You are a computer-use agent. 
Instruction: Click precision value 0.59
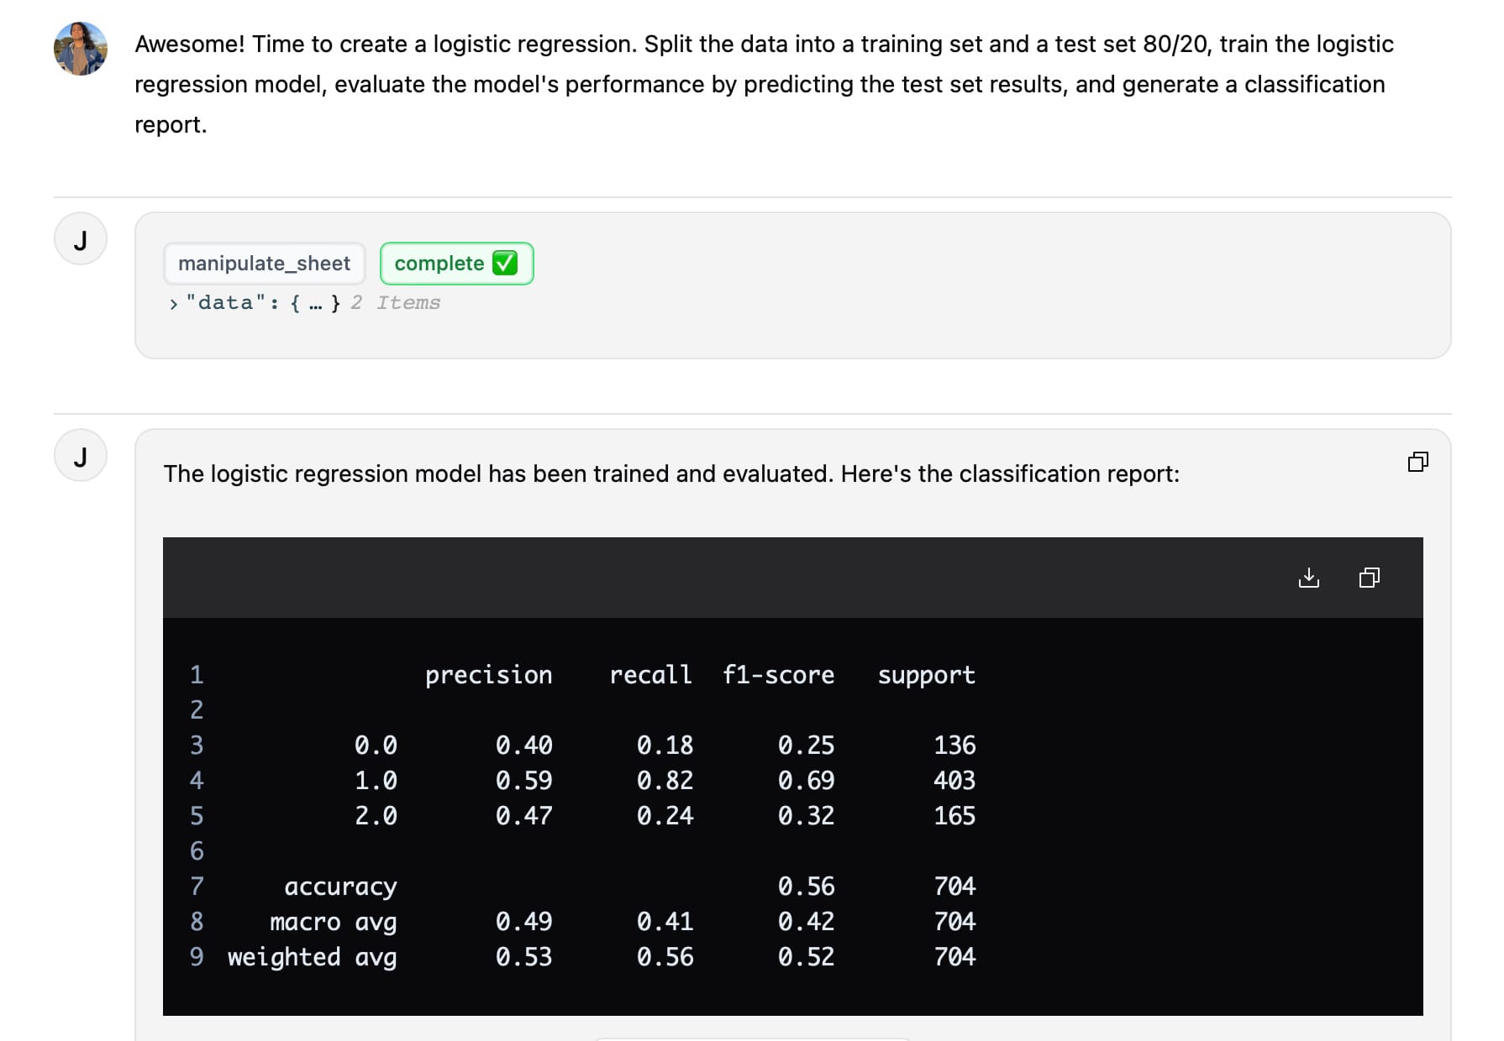(524, 781)
